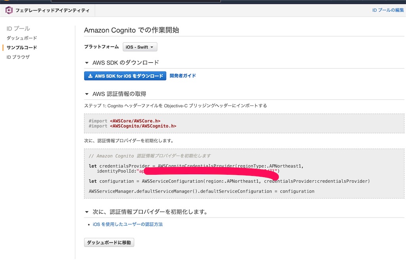Open the 開発者ガイド link
The width and height of the screenshot is (406, 272).
point(182,76)
